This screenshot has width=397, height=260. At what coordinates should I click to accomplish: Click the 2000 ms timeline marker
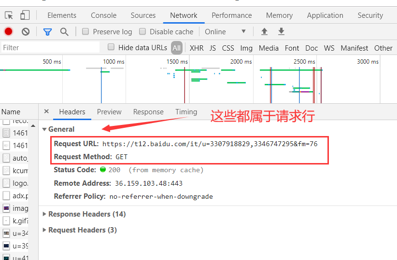pyautogui.click(x=241, y=61)
